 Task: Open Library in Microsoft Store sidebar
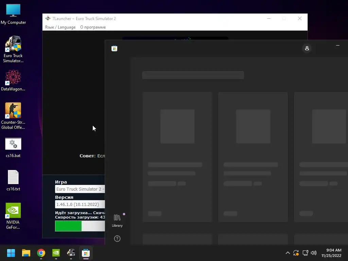[117, 221]
